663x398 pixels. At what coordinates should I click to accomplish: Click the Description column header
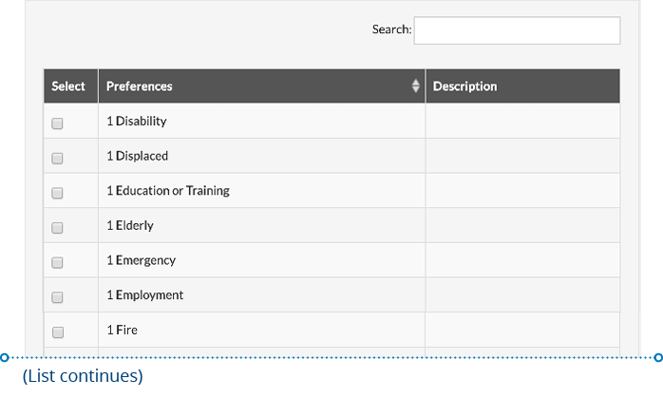(464, 86)
